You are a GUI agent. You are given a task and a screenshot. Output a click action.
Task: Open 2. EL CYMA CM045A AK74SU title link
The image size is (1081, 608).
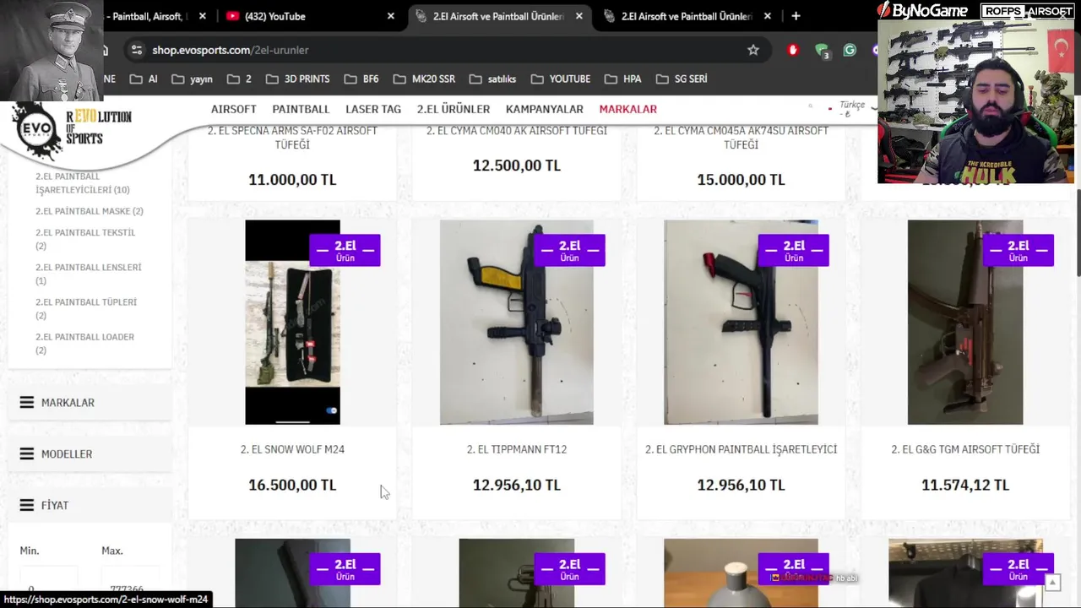(741, 138)
